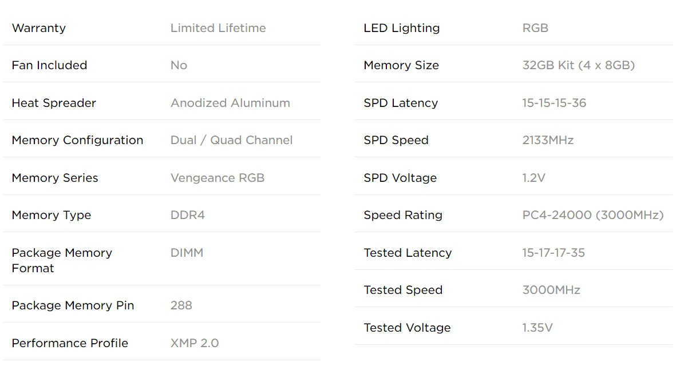Click the Memory Configuration label
Image resolution: width=688 pixels, height=366 pixels.
77,140
